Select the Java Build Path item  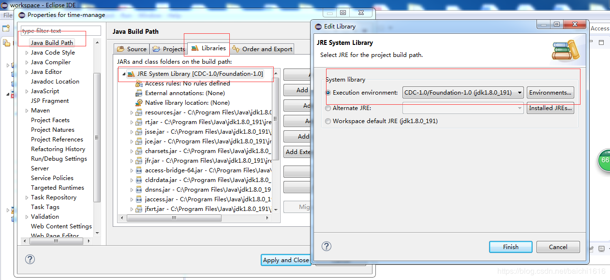click(52, 42)
